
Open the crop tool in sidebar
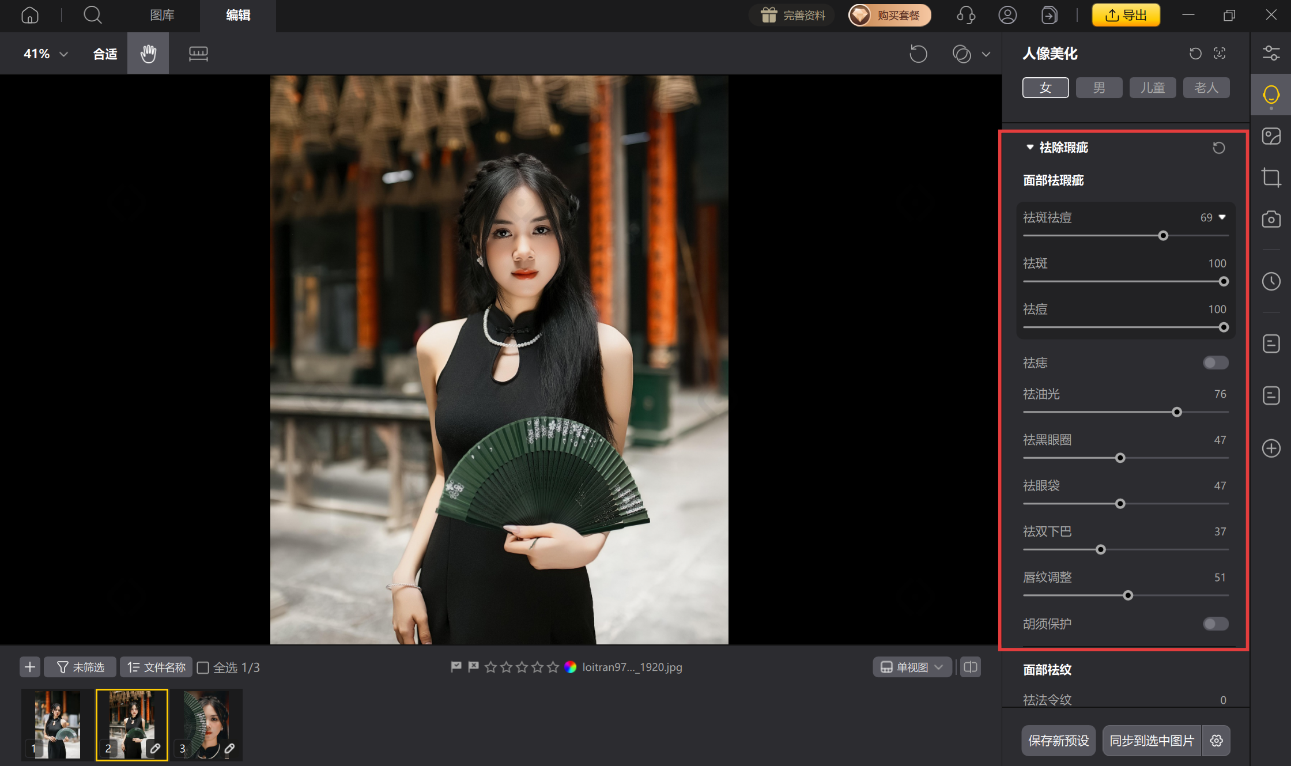point(1271,178)
